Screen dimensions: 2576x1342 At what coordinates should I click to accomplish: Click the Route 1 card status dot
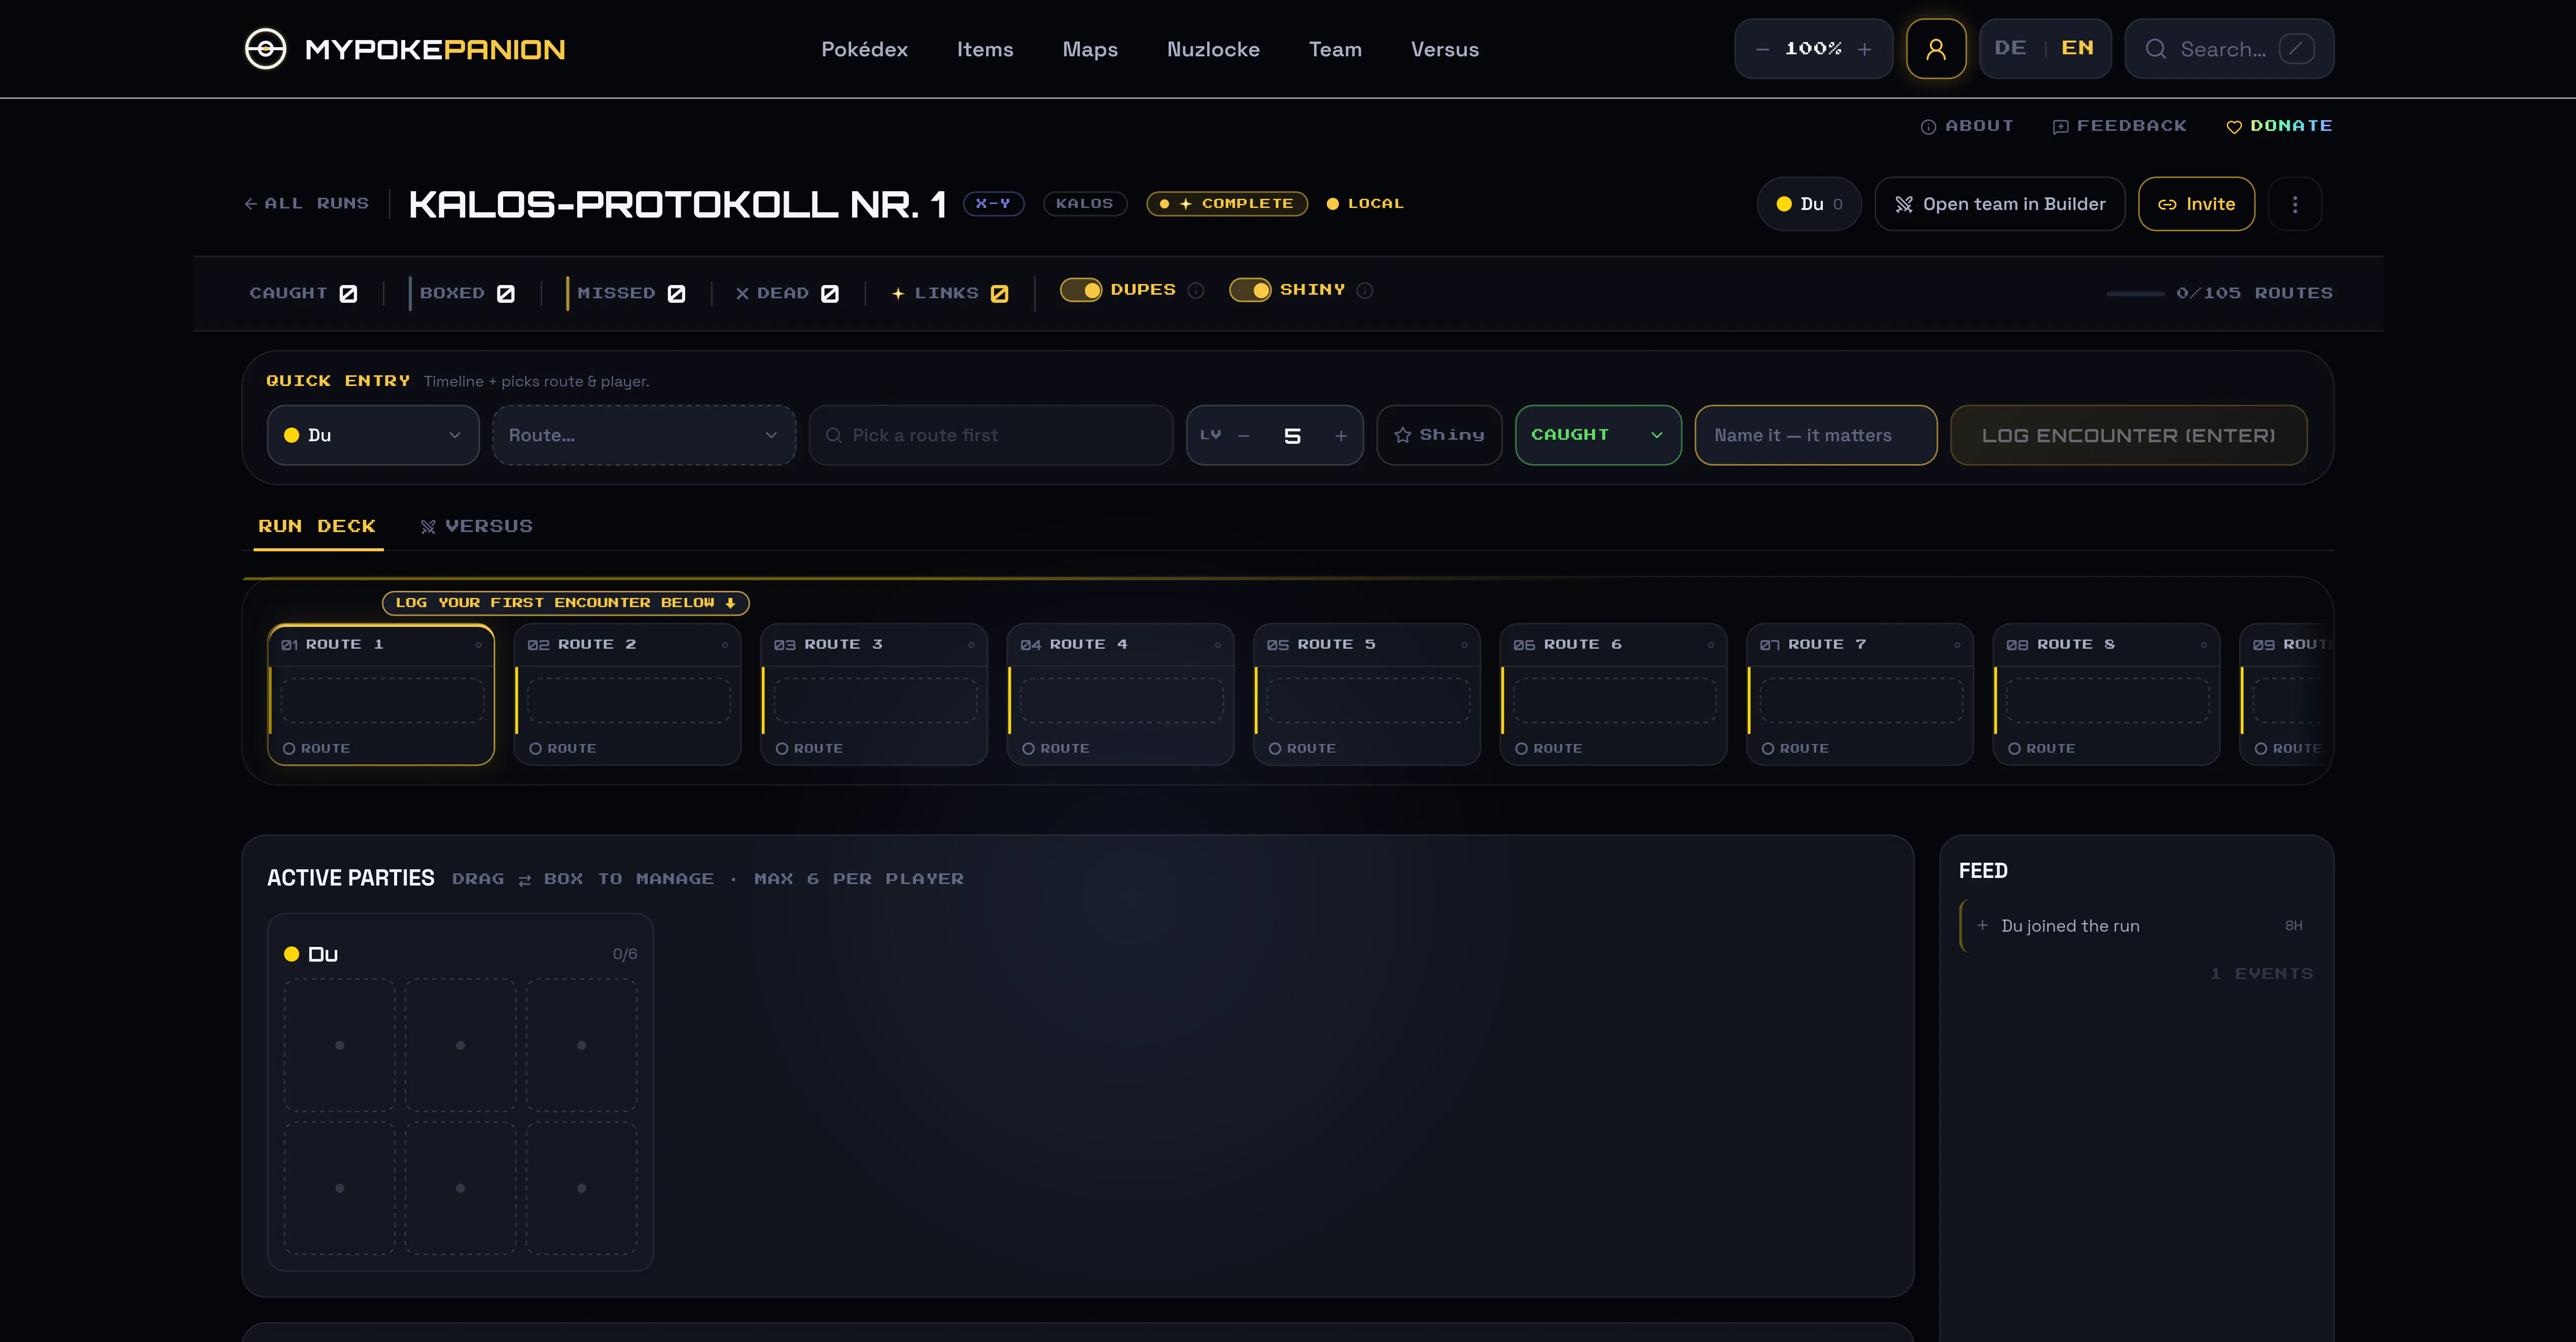click(x=478, y=645)
